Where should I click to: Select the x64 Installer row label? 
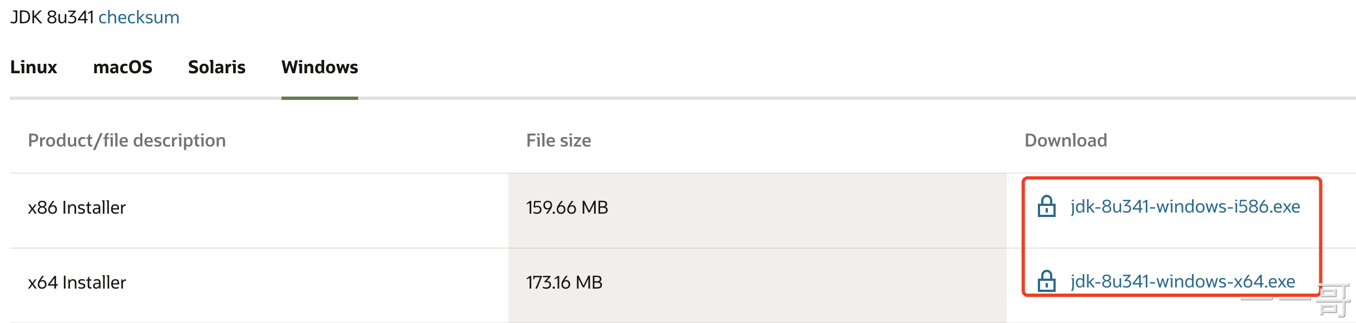click(x=77, y=282)
